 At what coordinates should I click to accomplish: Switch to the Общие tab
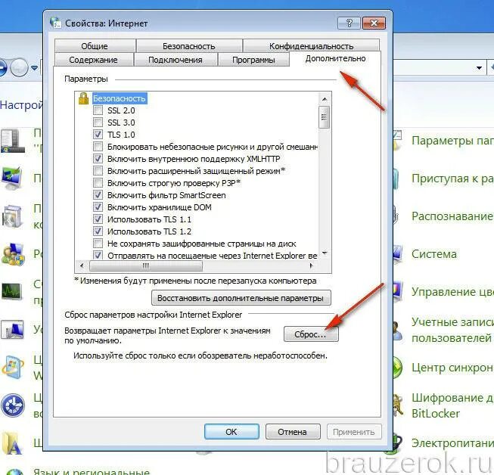tap(95, 46)
